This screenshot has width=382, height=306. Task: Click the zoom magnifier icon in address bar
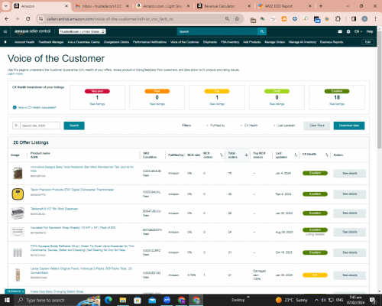coord(227,18)
